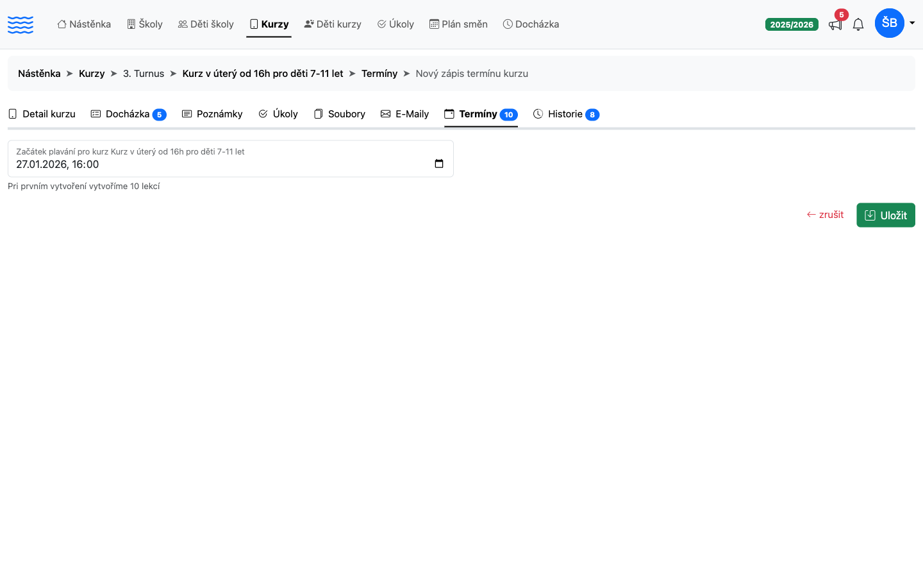Click the ŠB user avatar
The width and height of the screenshot is (923, 577).
click(890, 23)
